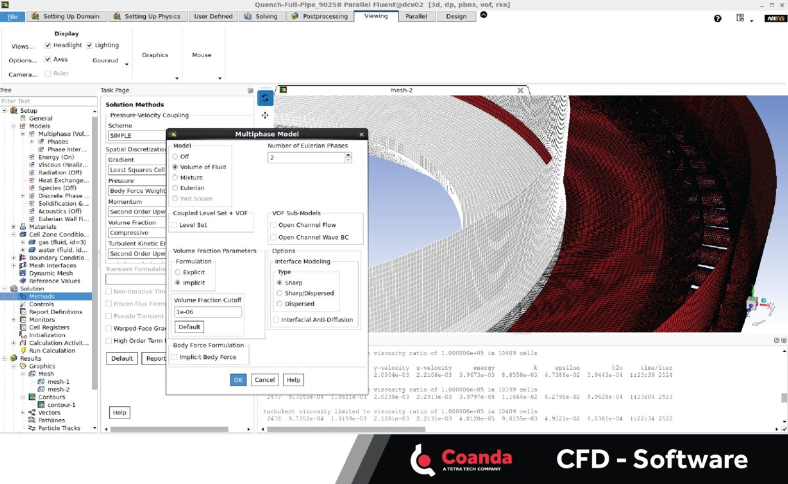Enable the Open Channel Flow checkbox
The height and width of the screenshot is (484, 788).
(x=273, y=225)
